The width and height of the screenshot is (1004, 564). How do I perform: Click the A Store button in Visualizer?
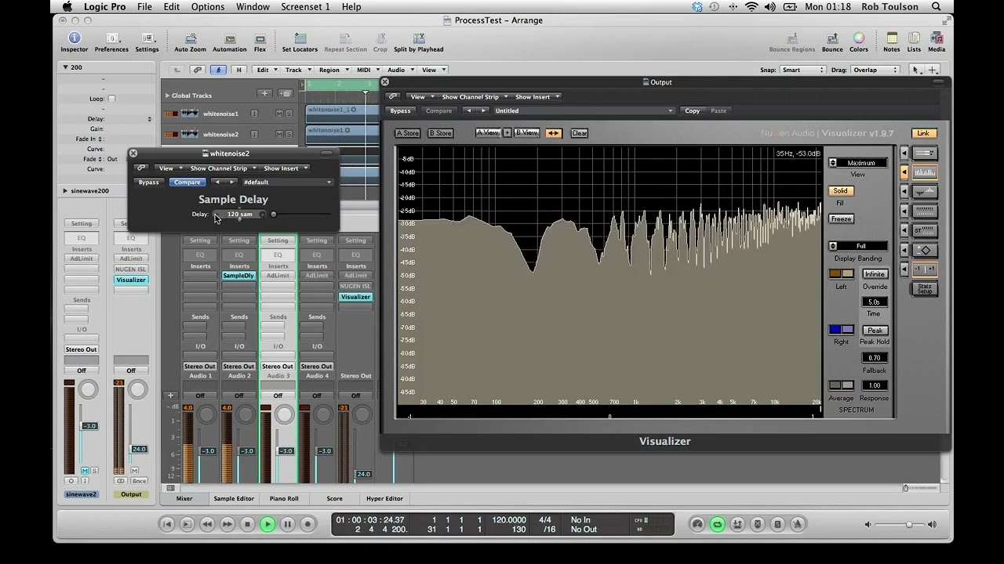click(407, 133)
